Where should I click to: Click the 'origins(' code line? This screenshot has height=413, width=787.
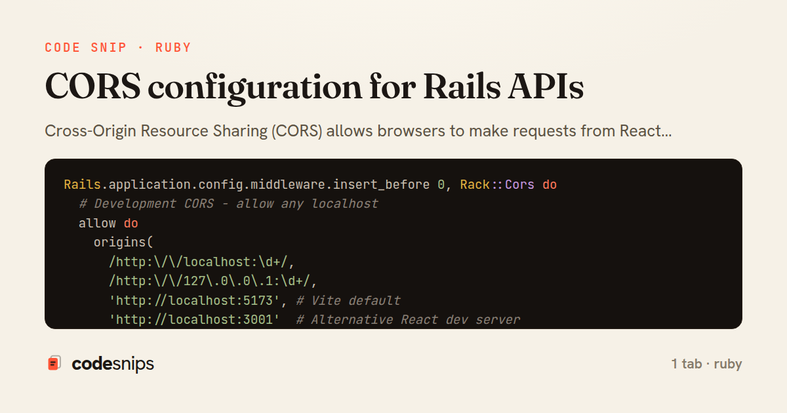tap(123, 243)
